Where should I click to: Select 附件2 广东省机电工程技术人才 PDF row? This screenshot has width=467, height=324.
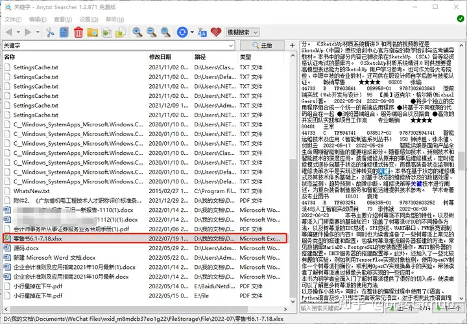(145, 200)
